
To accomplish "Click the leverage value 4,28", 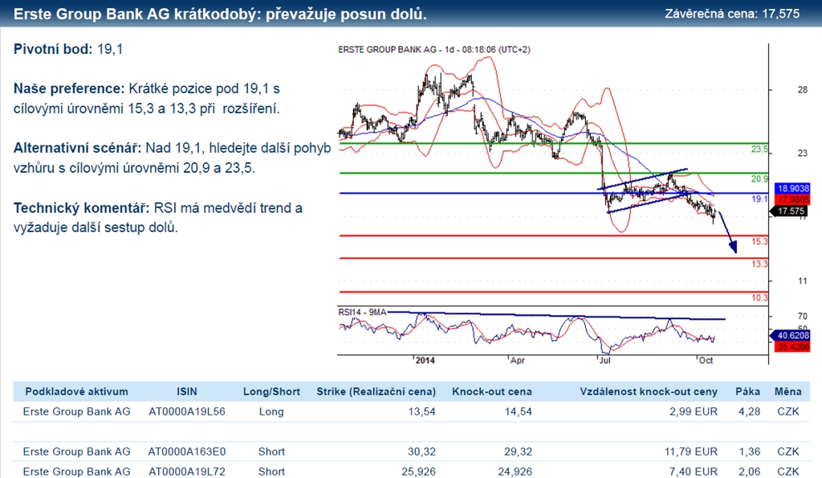I will [x=750, y=412].
